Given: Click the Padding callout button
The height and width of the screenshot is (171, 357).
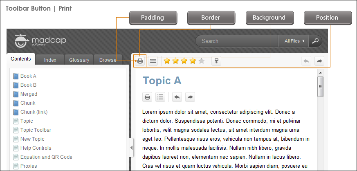Looking at the screenshot, I should [153, 18].
